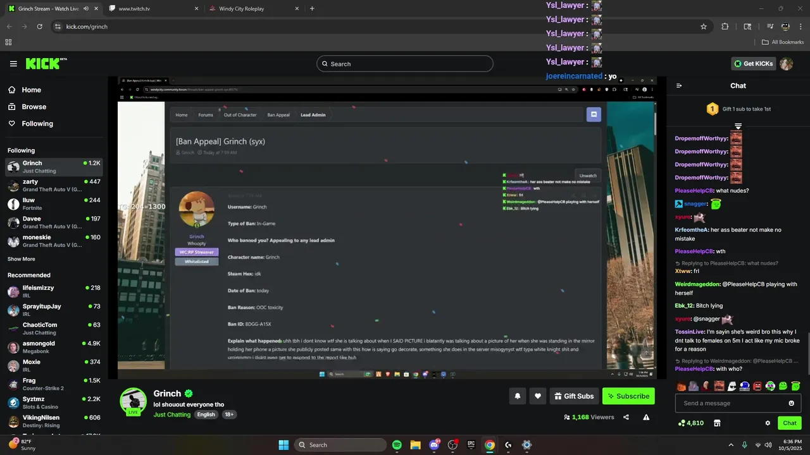Click the green Subscribe button
The image size is (810, 455).
pyautogui.click(x=628, y=396)
